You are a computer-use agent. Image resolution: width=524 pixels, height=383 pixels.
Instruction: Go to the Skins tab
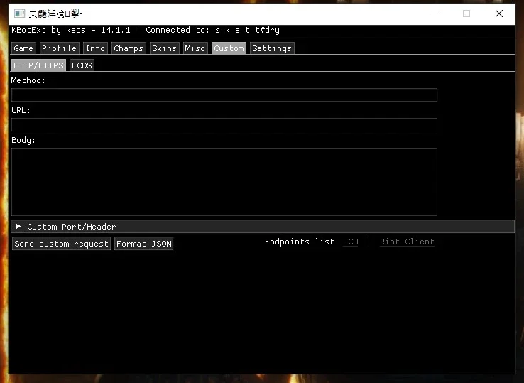point(165,48)
